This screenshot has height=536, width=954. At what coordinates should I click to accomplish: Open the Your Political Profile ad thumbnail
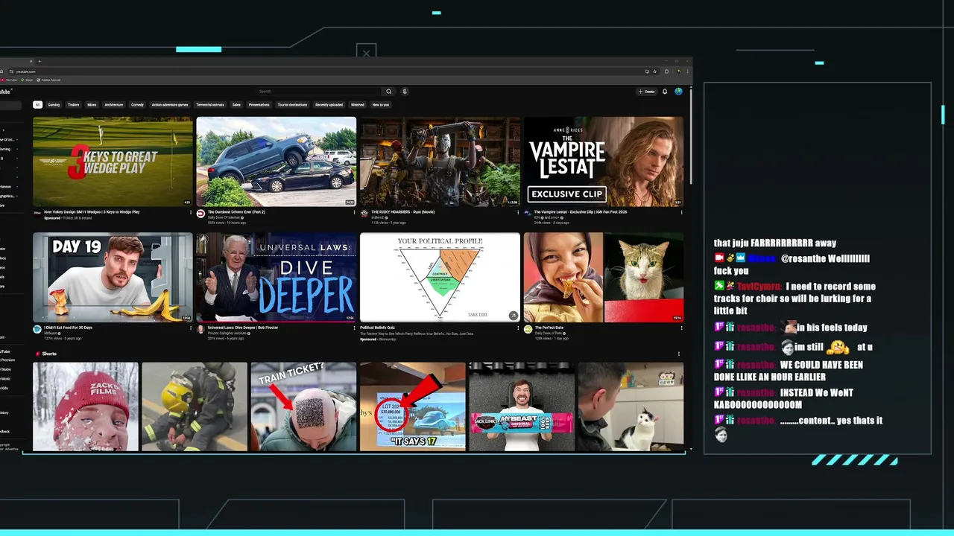coord(440,277)
